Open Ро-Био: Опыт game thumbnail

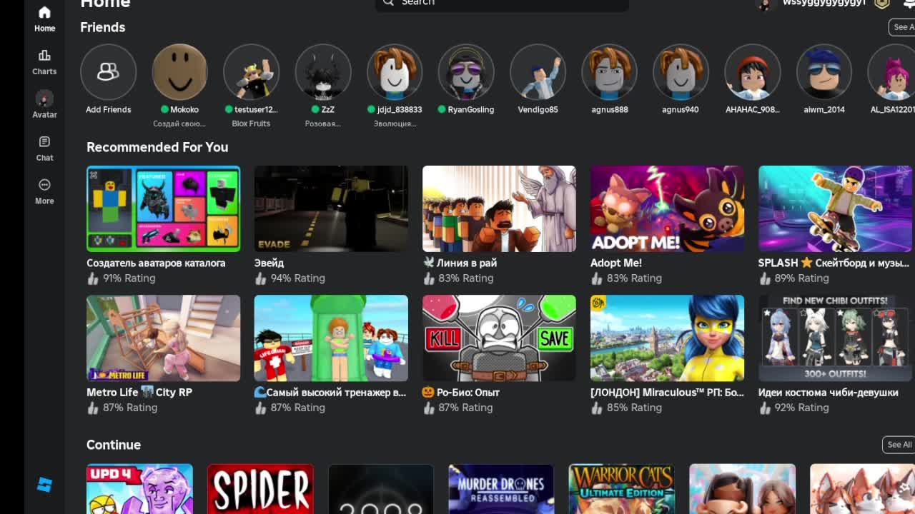coord(499,338)
